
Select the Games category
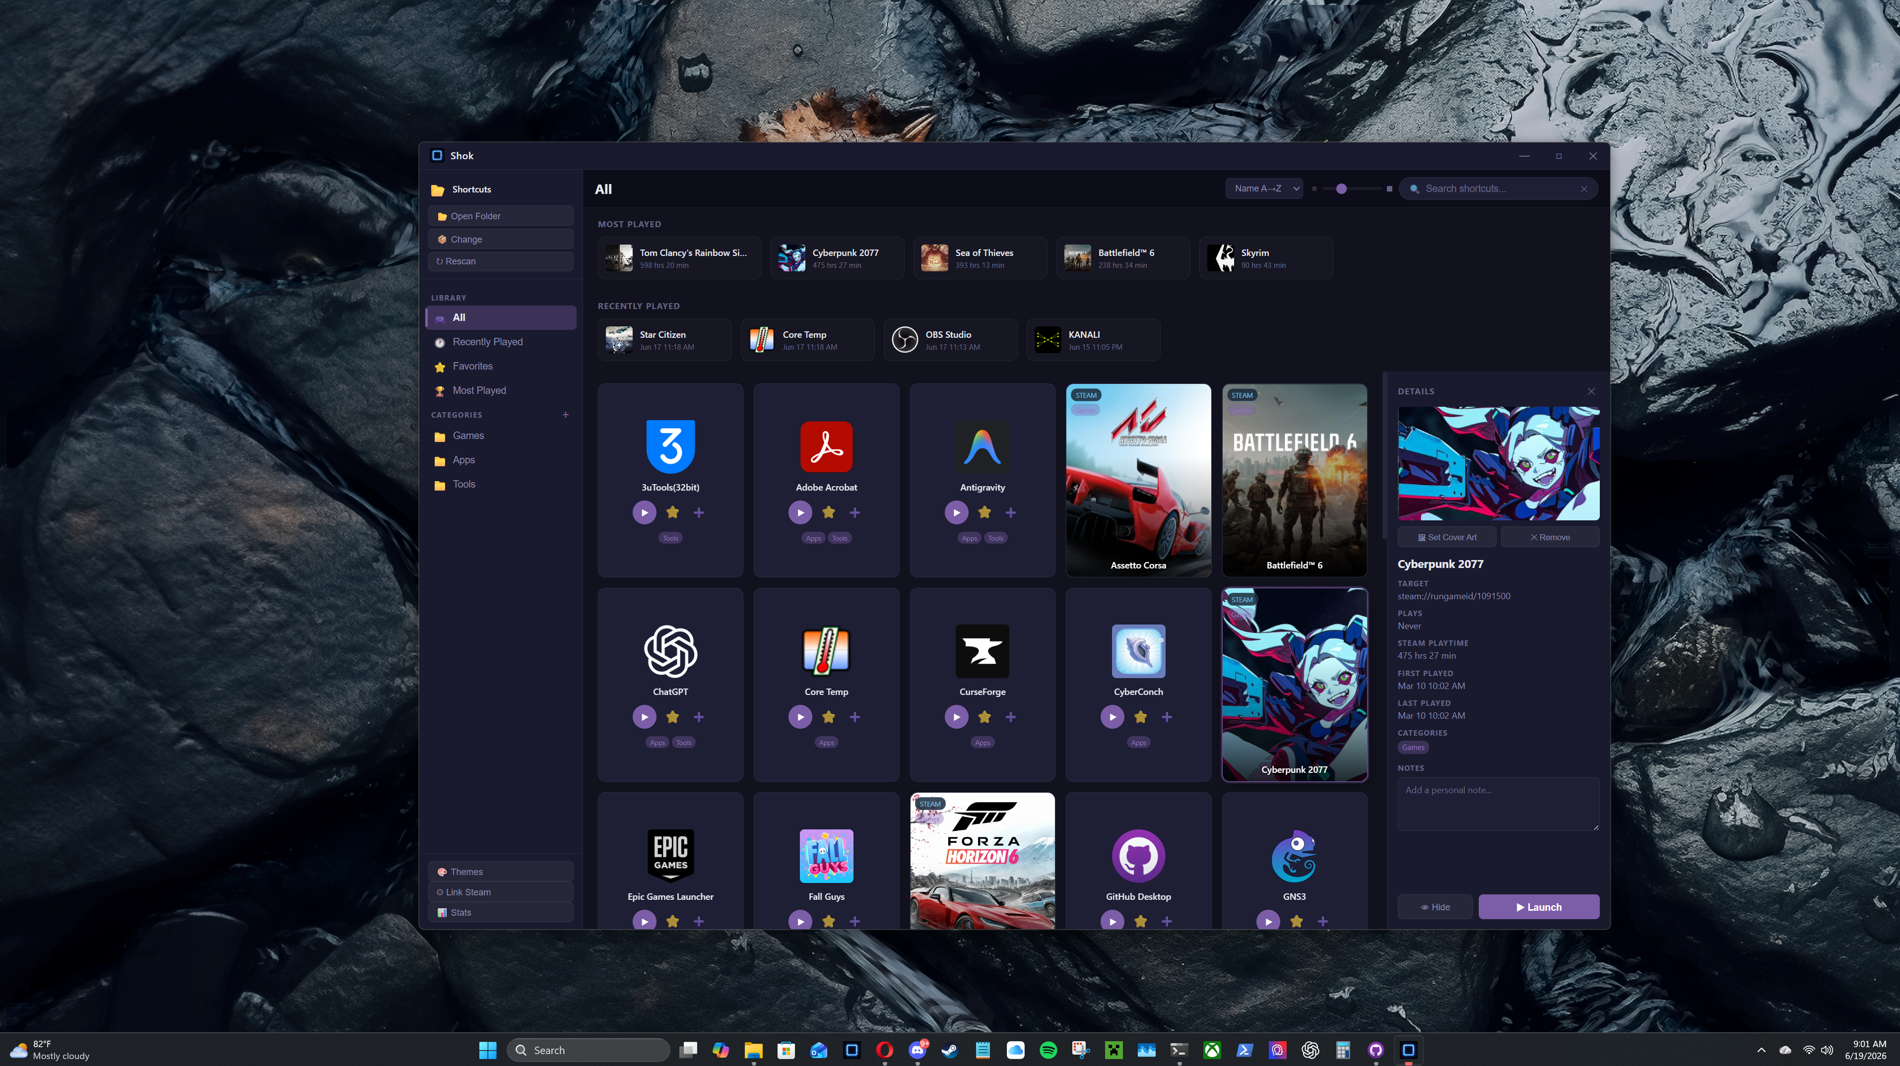(x=501, y=436)
